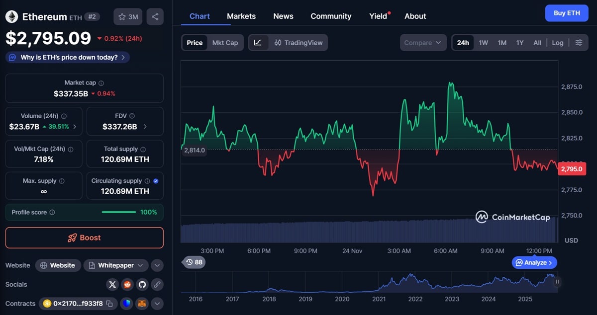Click the Reddit social icon
Screen dimensions: 597x315
tap(127, 284)
